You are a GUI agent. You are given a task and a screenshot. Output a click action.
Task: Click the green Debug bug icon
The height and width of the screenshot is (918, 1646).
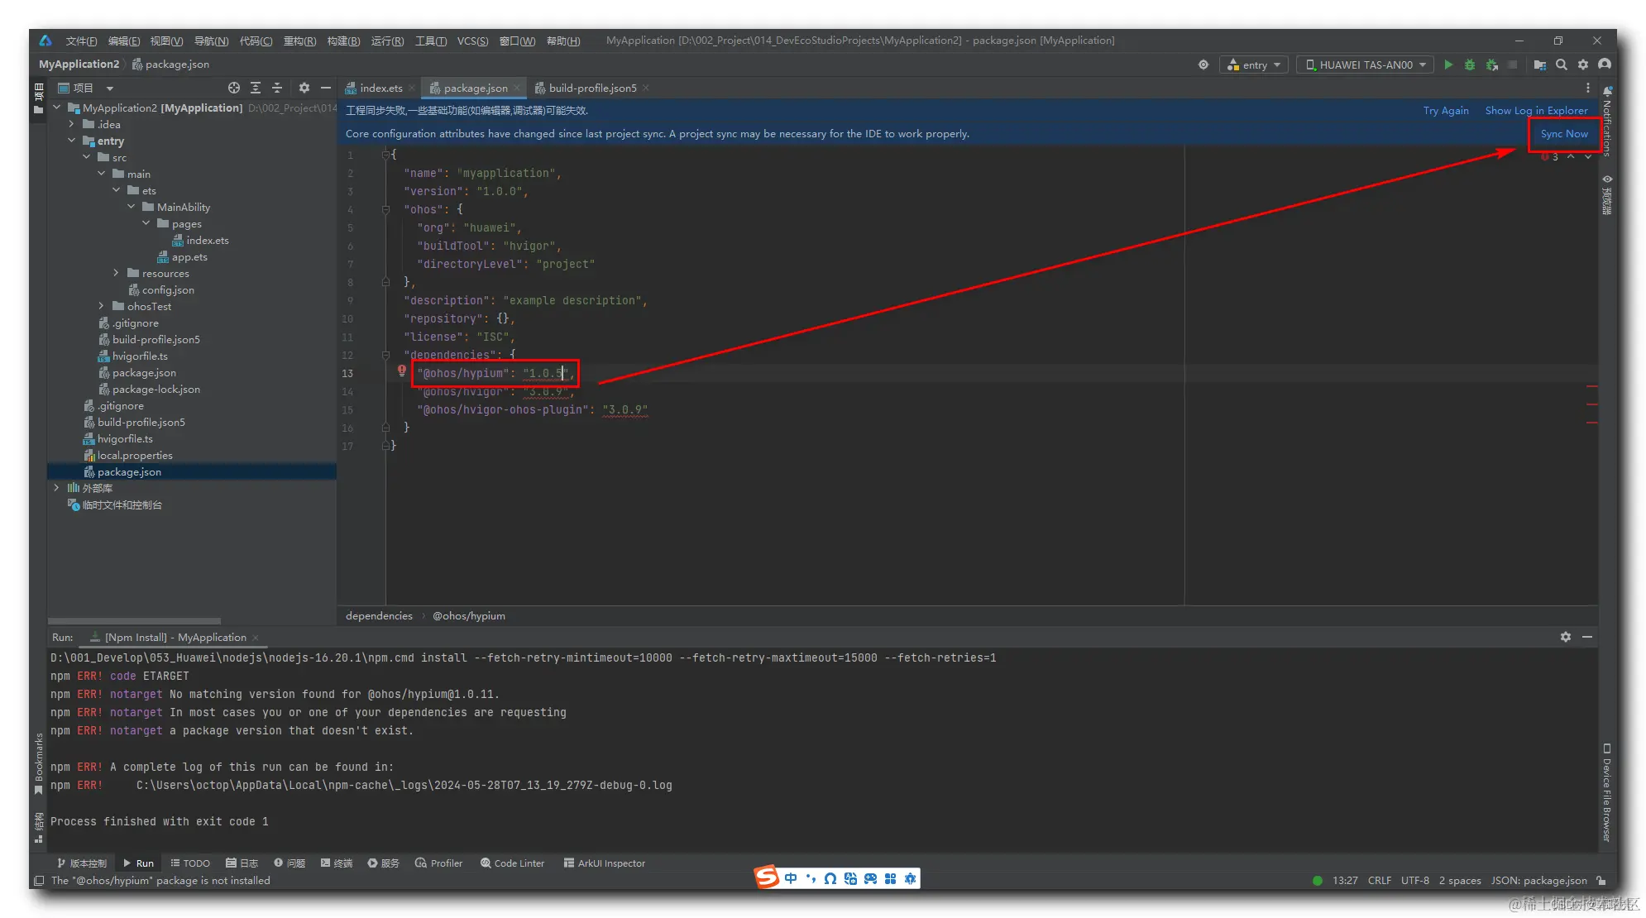click(1470, 65)
